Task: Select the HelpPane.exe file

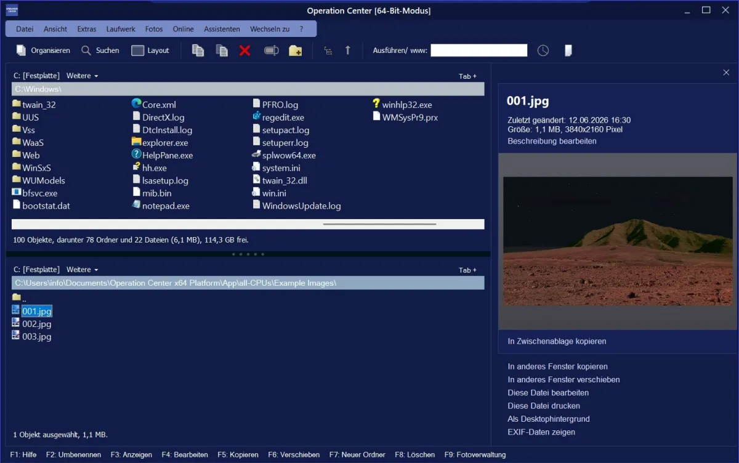Action: 163,155
